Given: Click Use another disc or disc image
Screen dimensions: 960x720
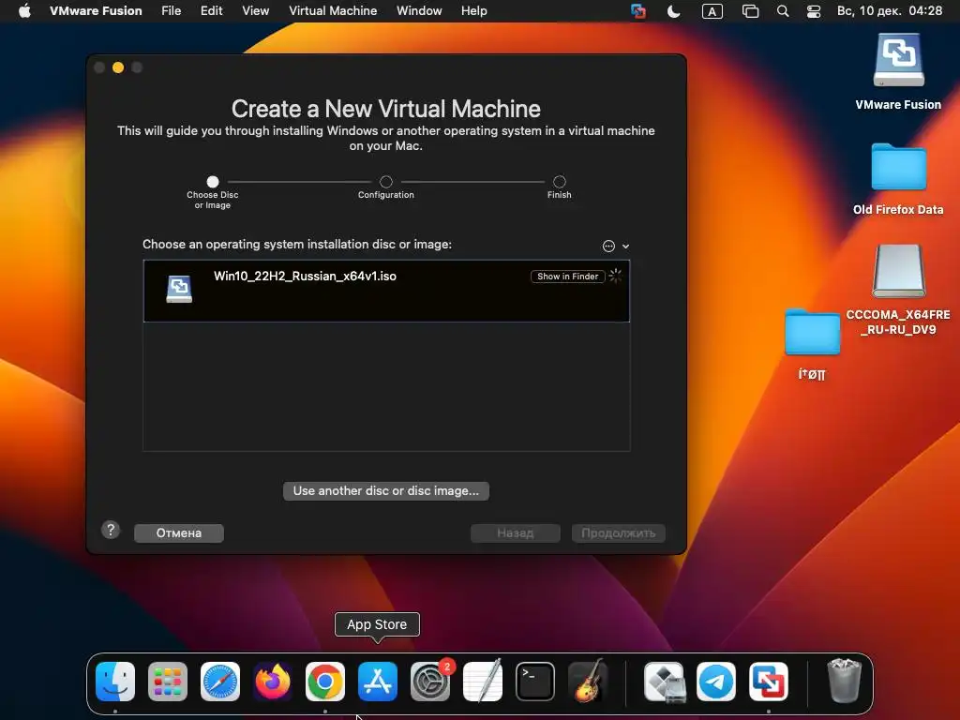Looking at the screenshot, I should (385, 490).
